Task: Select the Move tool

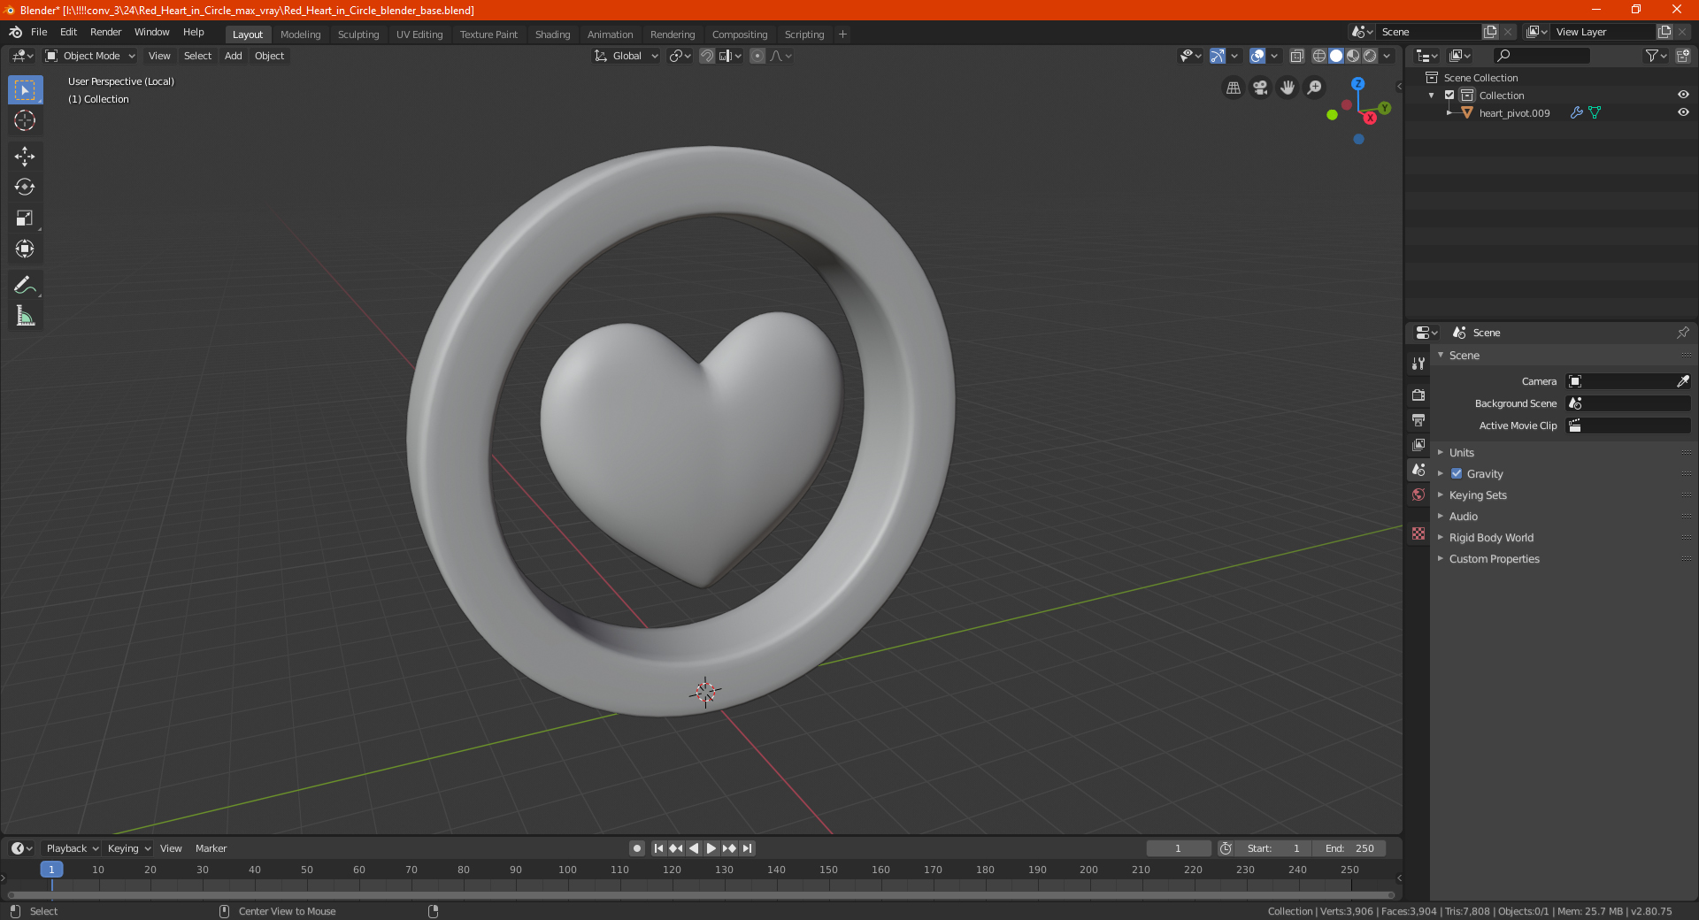Action: tap(25, 157)
